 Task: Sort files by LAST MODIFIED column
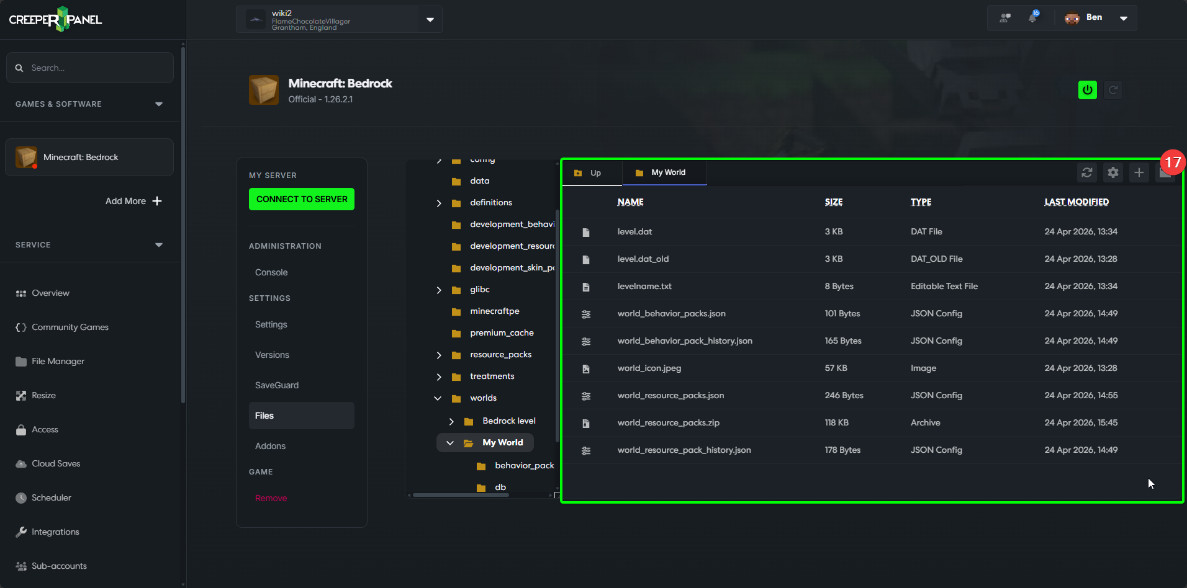tap(1076, 202)
